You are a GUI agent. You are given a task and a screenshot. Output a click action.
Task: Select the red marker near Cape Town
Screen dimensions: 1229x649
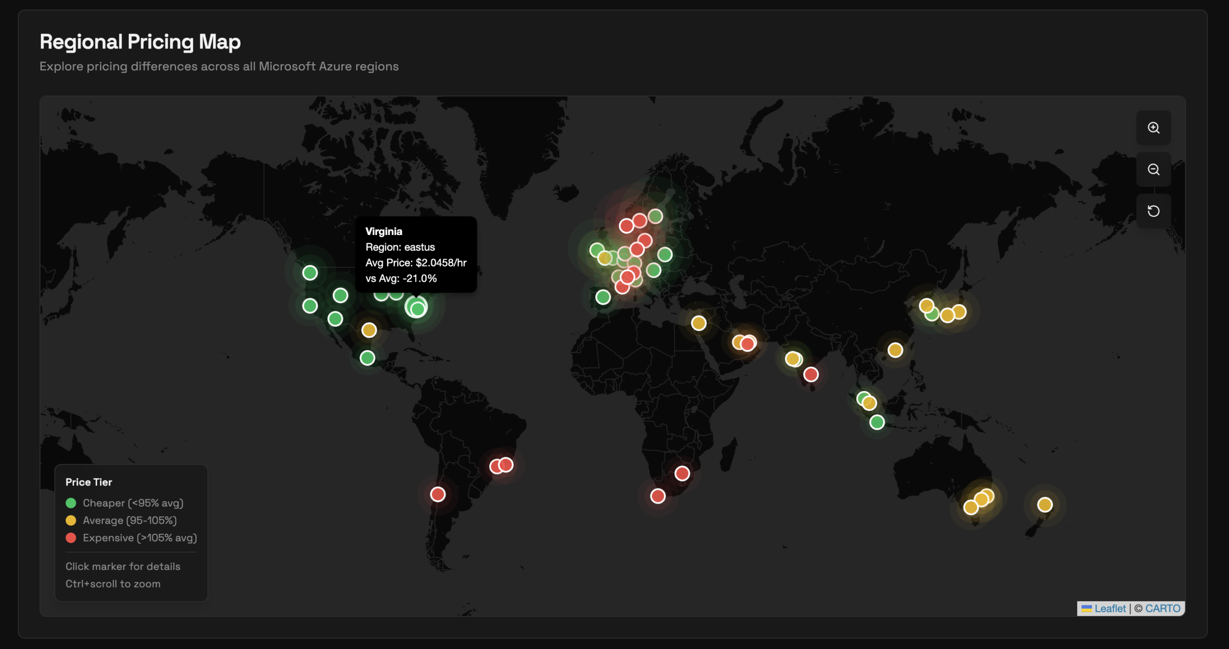(x=658, y=496)
